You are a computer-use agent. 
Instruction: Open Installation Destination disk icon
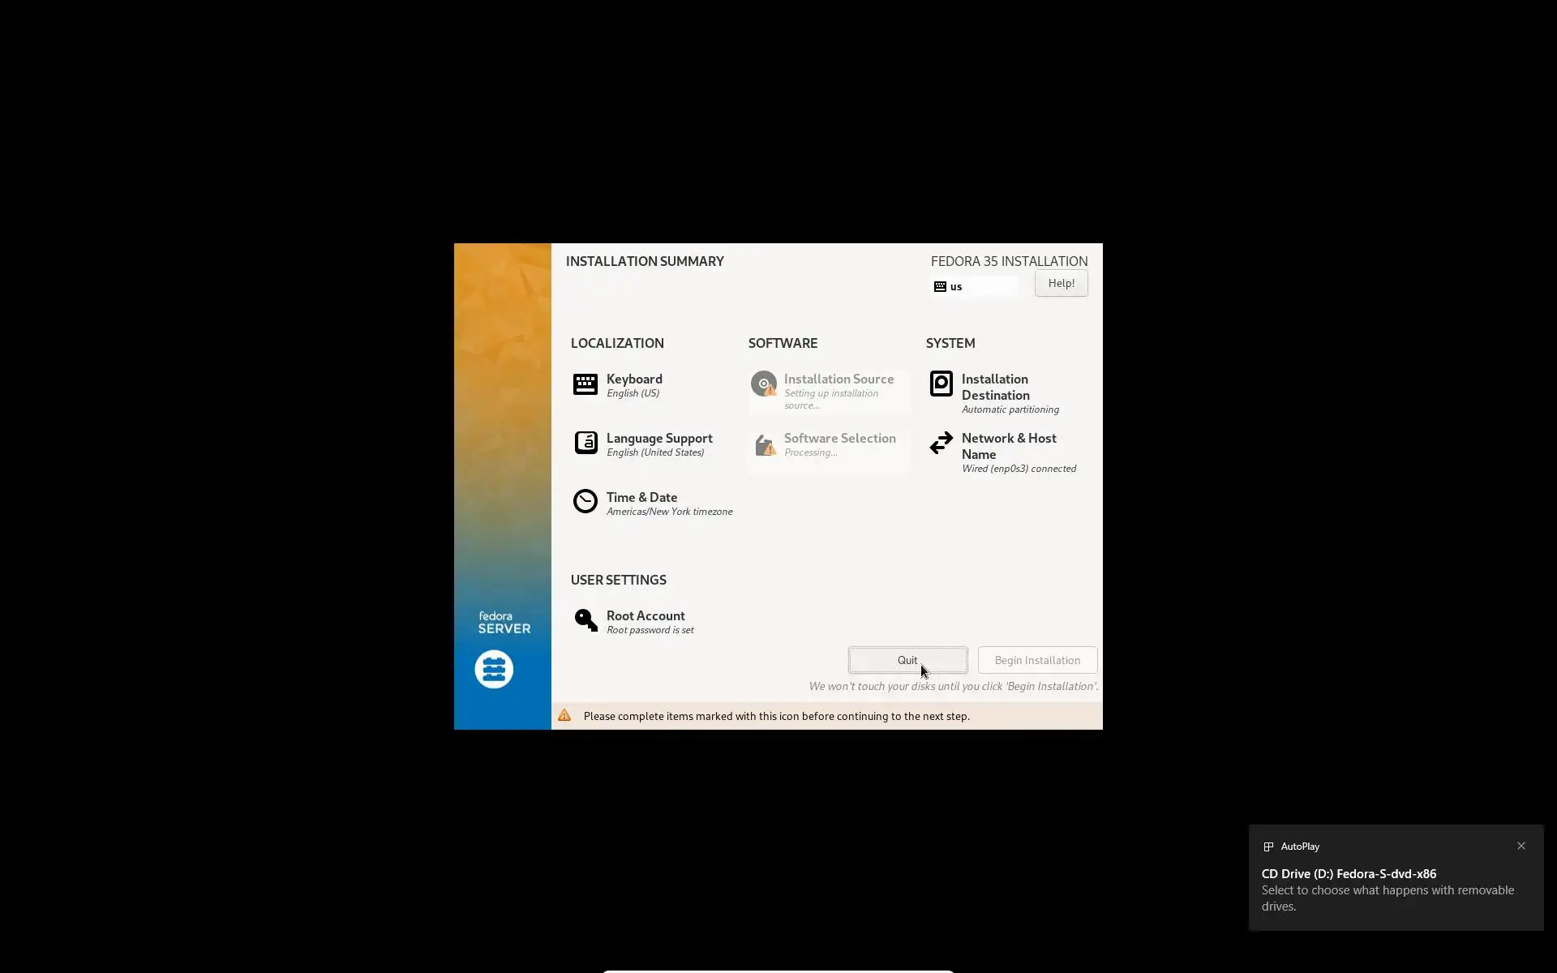(x=941, y=384)
